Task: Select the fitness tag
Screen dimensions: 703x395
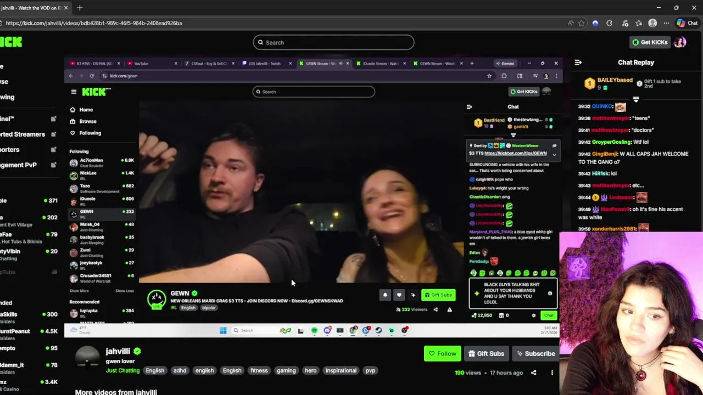Action: click(259, 370)
